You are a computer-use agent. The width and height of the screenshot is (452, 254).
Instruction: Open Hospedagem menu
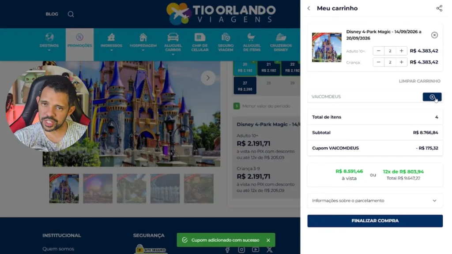[143, 42]
